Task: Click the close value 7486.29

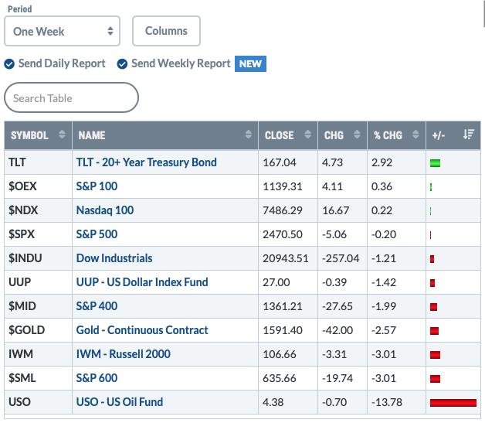Action: 283,210
